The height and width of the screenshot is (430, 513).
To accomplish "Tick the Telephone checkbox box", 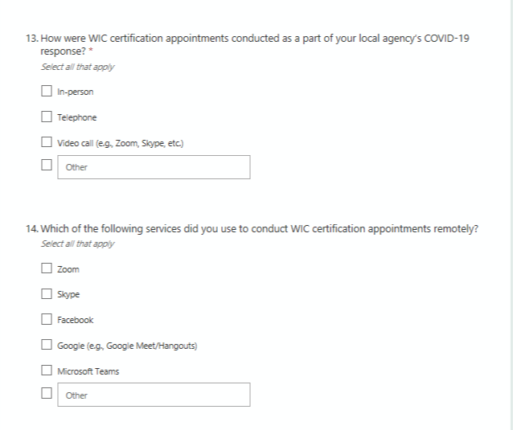I will click(x=47, y=117).
